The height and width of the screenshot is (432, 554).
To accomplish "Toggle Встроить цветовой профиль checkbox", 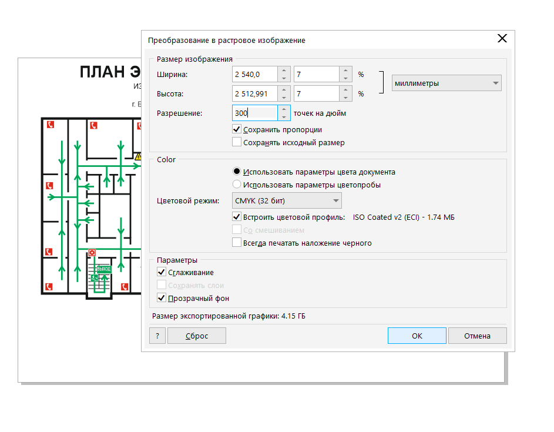I will point(237,217).
